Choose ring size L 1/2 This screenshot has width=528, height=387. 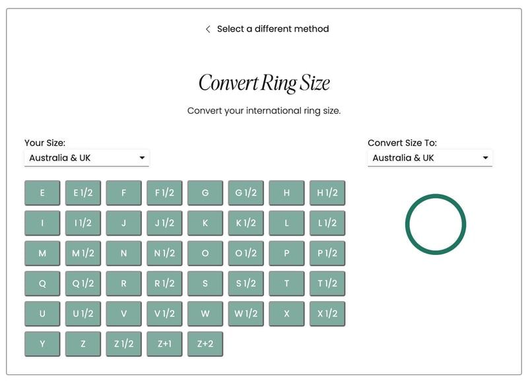click(327, 223)
